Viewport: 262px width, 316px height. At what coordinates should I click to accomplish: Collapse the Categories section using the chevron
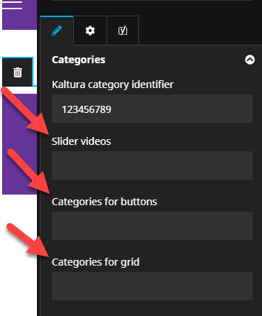250,60
